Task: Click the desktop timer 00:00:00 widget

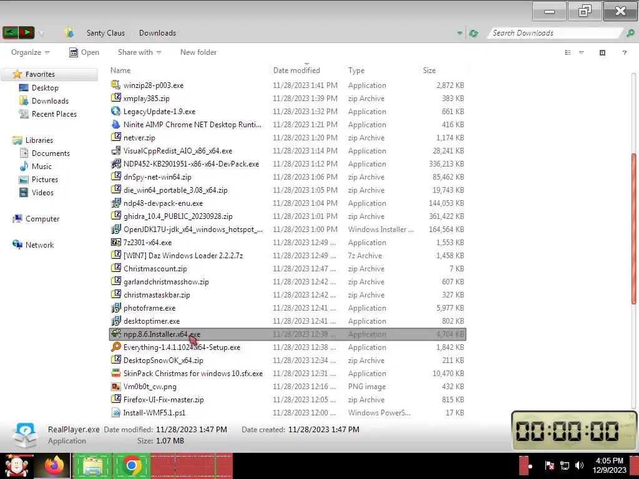Action: [574, 431]
